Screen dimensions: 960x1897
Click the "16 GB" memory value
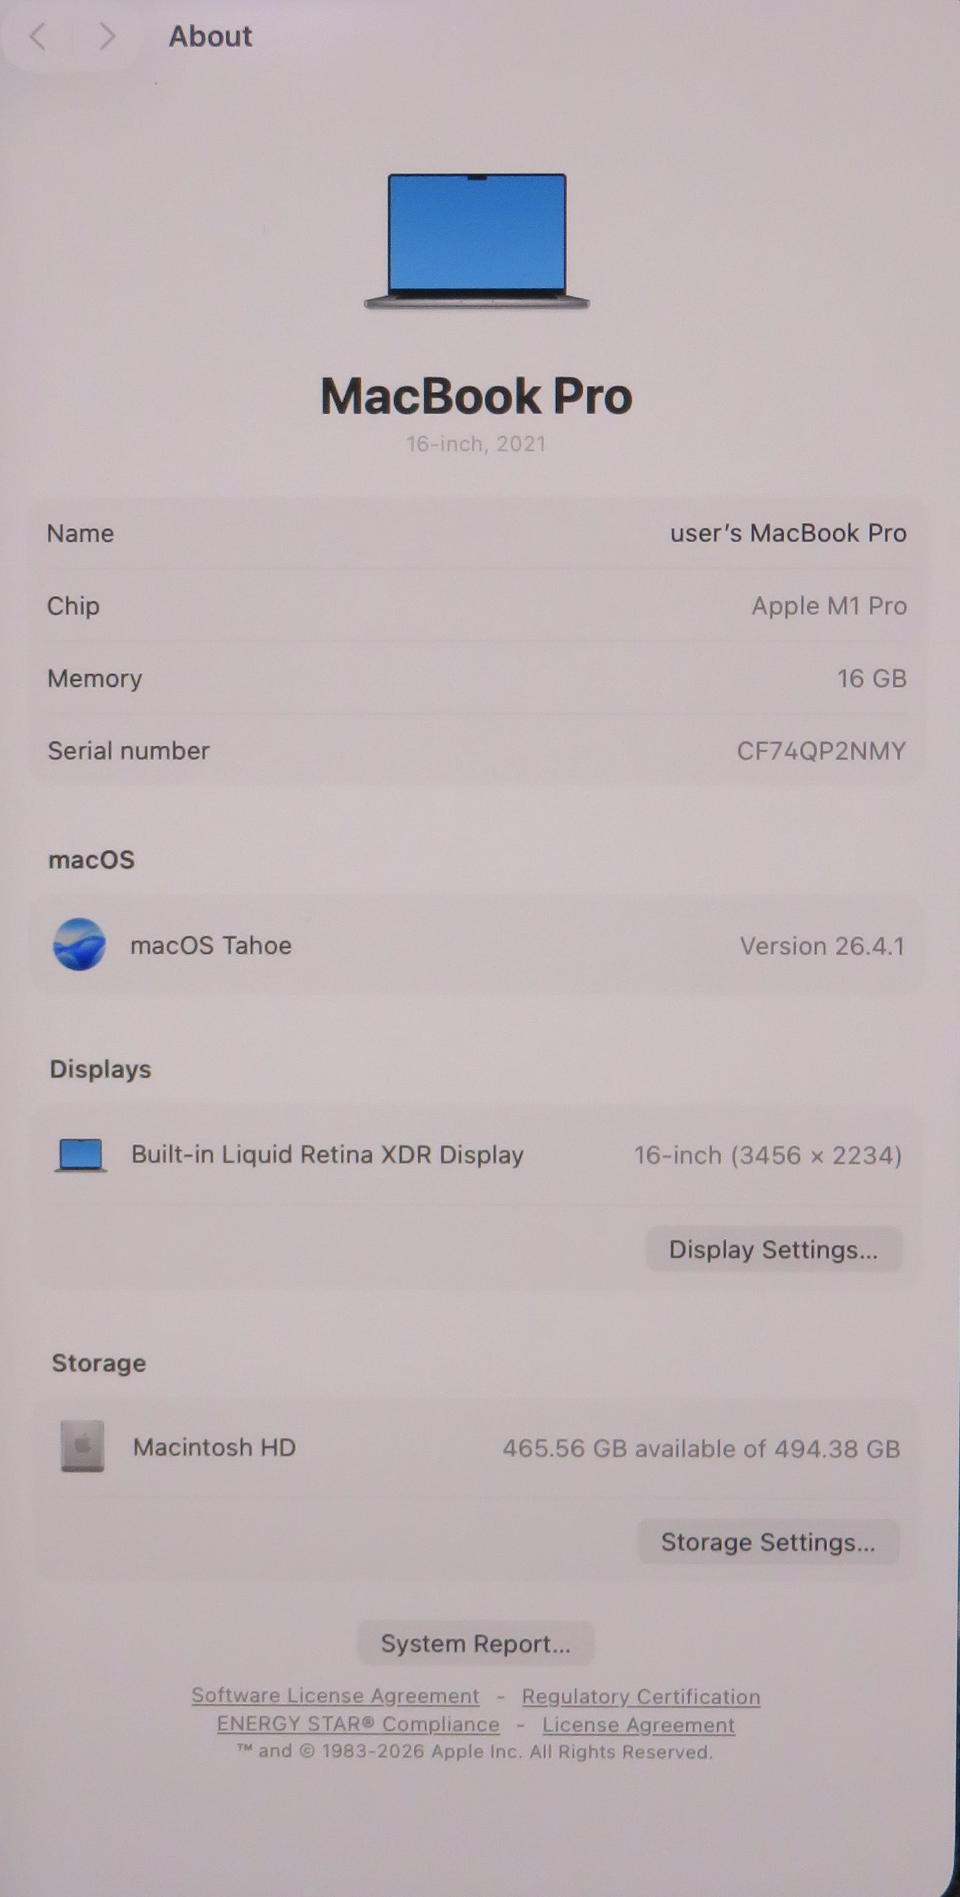pos(872,678)
